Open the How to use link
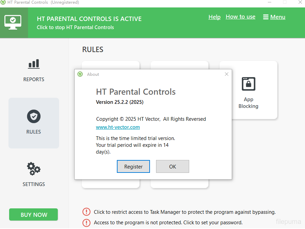305x229 pixels. [x=240, y=17]
